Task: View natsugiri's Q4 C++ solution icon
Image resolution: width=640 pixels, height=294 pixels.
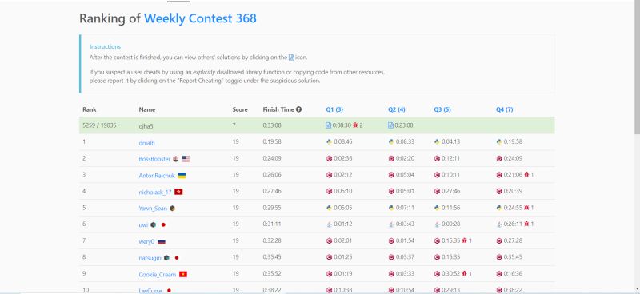Action: (498, 257)
